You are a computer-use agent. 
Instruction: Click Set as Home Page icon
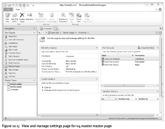coord(52,15)
